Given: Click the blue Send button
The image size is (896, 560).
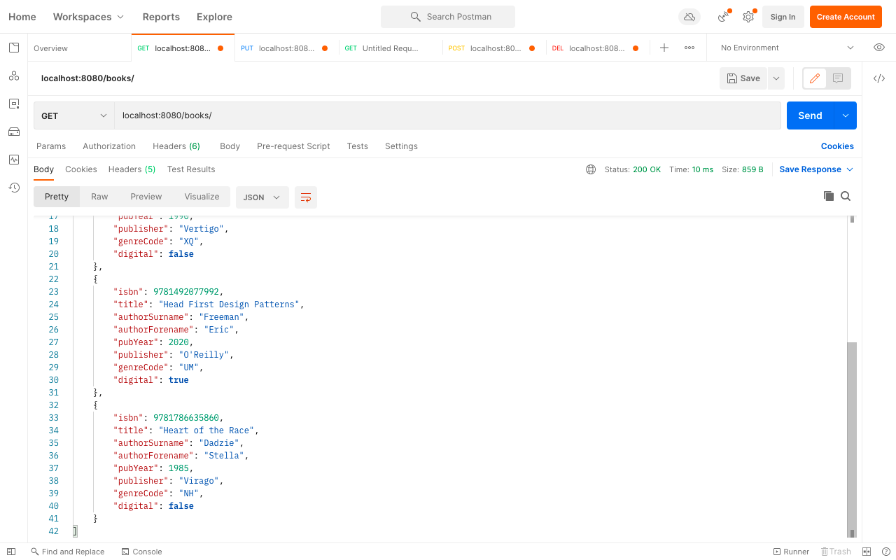Looking at the screenshot, I should coord(810,115).
